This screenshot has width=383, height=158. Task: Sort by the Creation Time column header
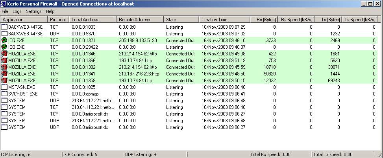(225, 20)
